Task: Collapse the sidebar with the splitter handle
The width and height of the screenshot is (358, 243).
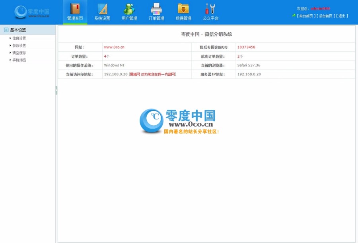Action: coord(56,90)
